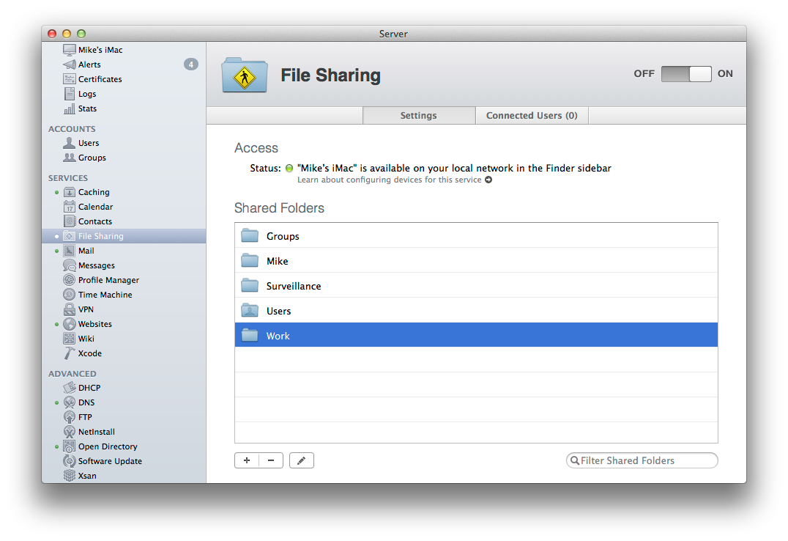
Task: Click the SERVICES section header
Action: pyautogui.click(x=68, y=178)
